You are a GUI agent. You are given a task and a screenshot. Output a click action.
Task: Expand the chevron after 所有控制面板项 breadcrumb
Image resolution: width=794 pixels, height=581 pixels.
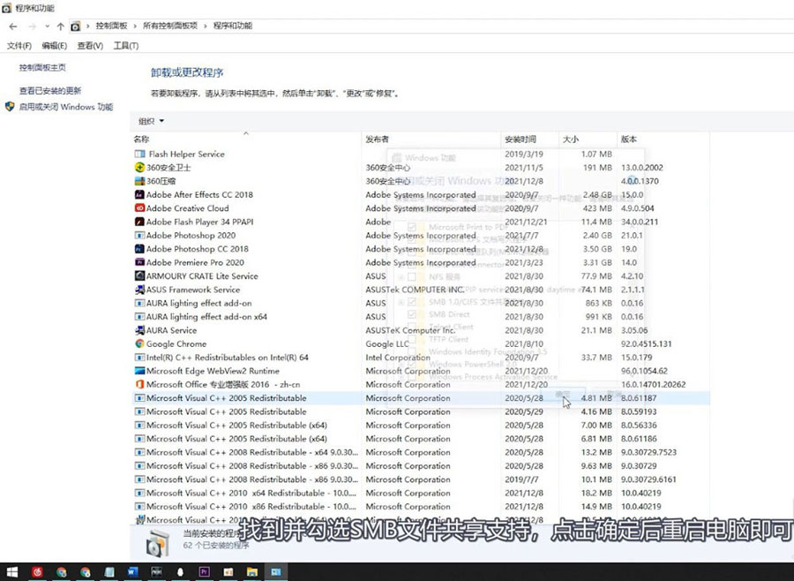[x=206, y=26]
